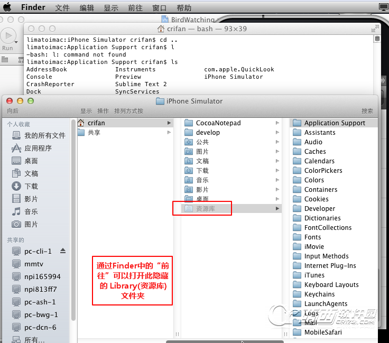The height and width of the screenshot is (343, 389).
Task: Click the Xcode Run button
Action: pos(8,36)
